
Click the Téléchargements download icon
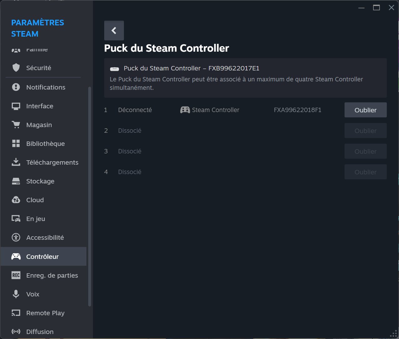[x=16, y=162]
